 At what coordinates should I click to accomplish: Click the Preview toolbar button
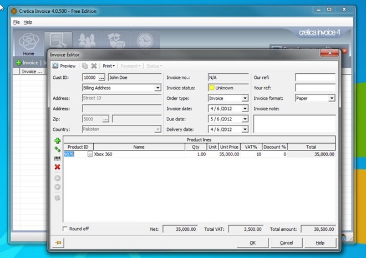coord(64,66)
